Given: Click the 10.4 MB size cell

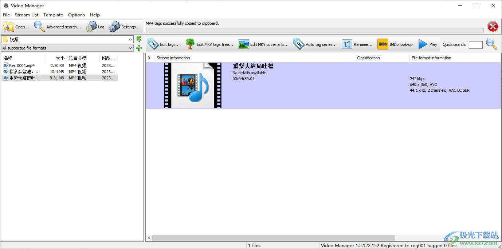Looking at the screenshot, I should pos(57,72).
